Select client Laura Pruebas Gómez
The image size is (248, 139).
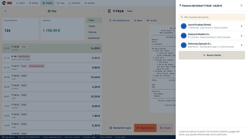212,26
